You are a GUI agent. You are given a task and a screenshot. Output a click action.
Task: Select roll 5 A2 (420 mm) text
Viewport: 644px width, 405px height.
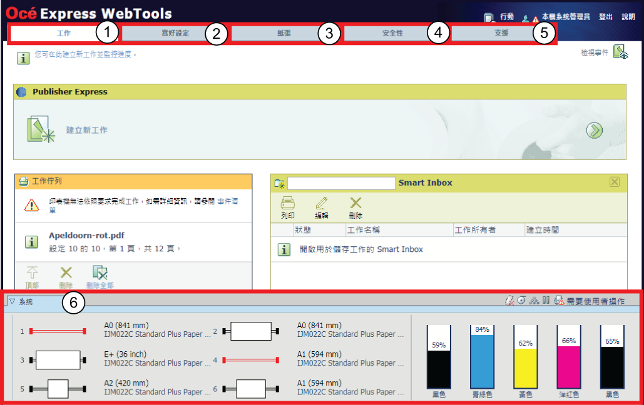[126, 383]
